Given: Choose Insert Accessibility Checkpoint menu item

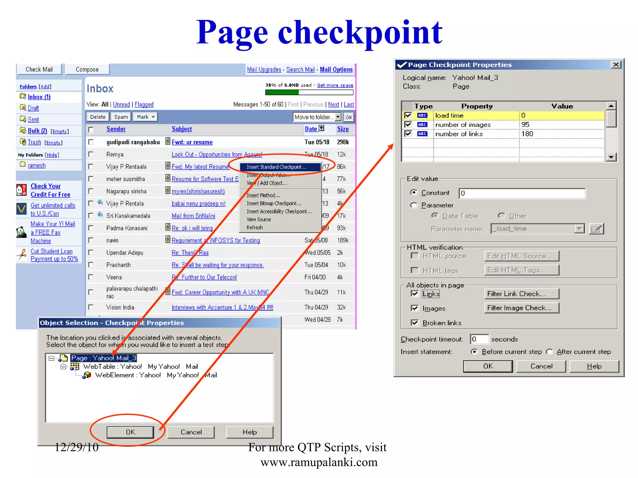Looking at the screenshot, I should tap(279, 212).
